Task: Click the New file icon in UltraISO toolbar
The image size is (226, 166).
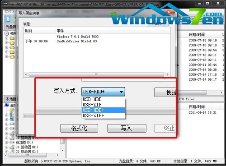Action: (8, 19)
